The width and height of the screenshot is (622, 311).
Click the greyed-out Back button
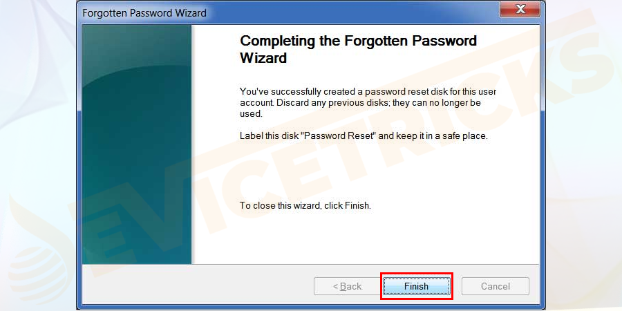(347, 286)
